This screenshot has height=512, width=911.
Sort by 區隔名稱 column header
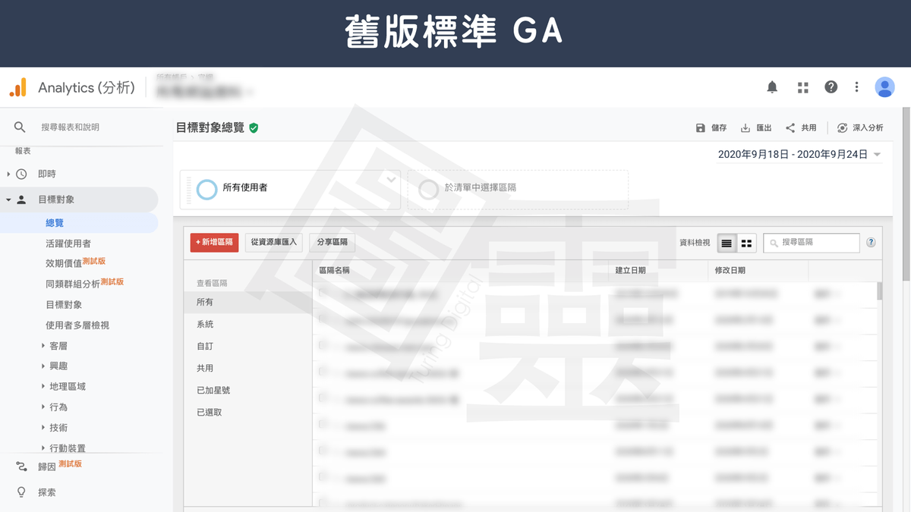coord(335,270)
